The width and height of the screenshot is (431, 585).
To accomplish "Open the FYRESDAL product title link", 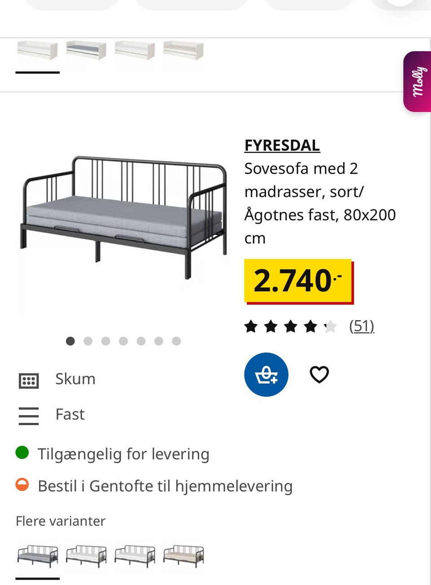I will point(282,145).
